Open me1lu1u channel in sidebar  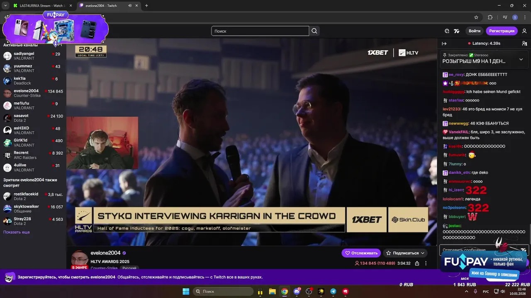[x=33, y=106]
